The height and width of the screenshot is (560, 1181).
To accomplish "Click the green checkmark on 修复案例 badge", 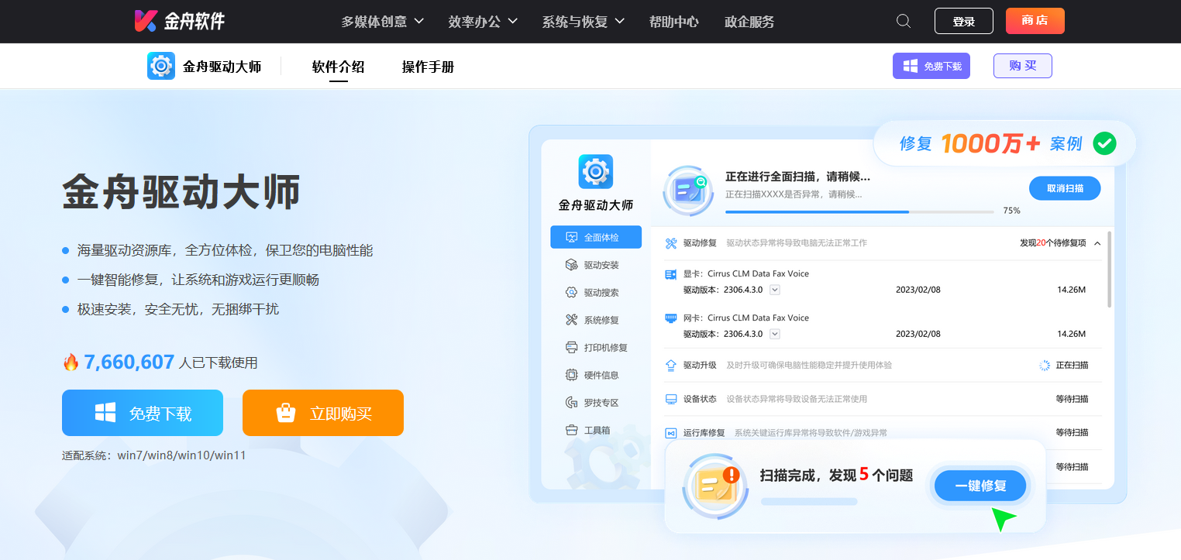I will tap(1104, 143).
